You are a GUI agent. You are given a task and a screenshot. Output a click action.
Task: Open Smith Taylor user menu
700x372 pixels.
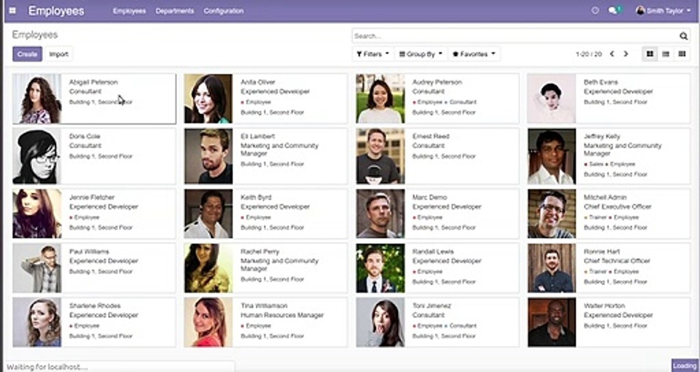tap(663, 10)
